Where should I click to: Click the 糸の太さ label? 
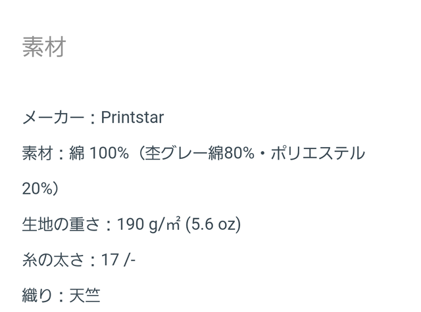(x=53, y=259)
